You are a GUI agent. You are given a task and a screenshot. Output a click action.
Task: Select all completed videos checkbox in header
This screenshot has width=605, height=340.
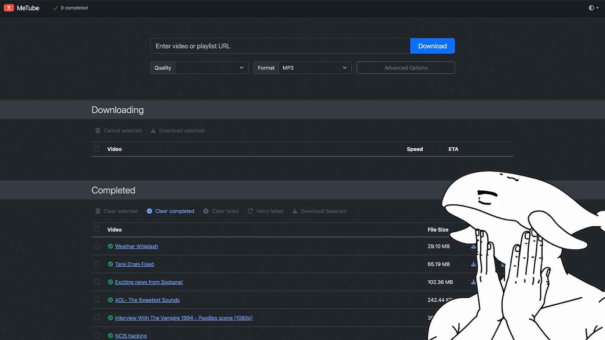[x=97, y=229]
